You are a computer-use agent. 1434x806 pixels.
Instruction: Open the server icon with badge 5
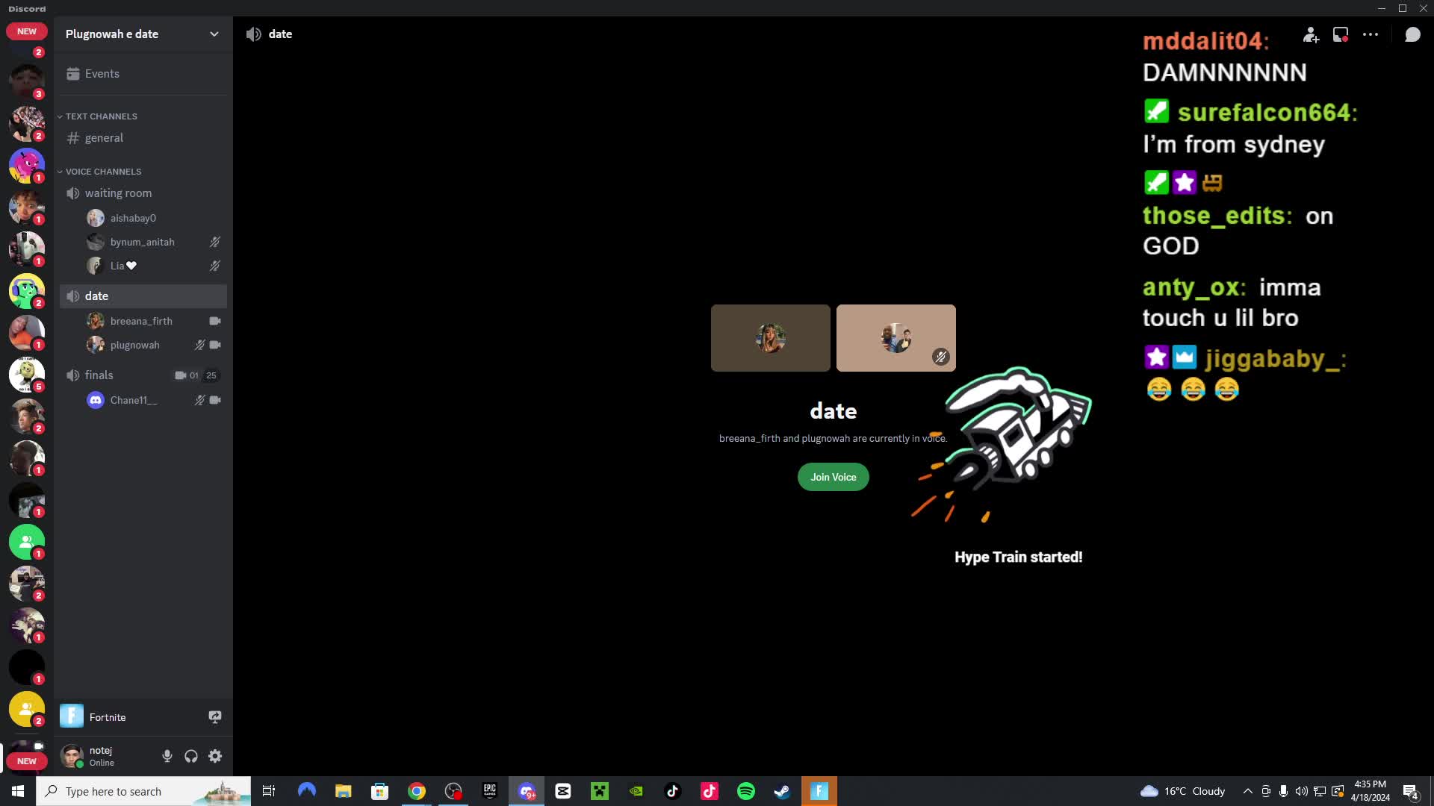click(27, 375)
